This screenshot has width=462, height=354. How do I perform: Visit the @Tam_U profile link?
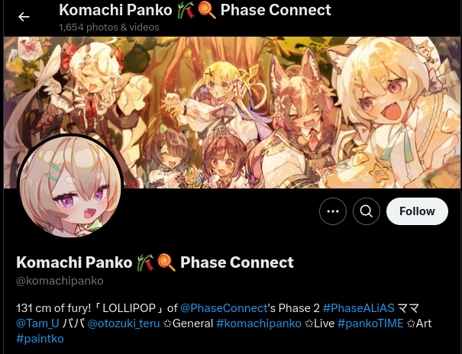(37, 323)
